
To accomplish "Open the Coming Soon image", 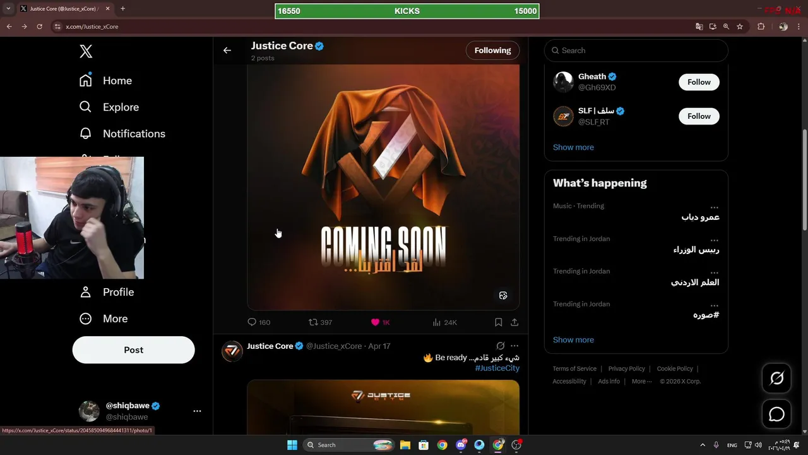I will coord(383,187).
